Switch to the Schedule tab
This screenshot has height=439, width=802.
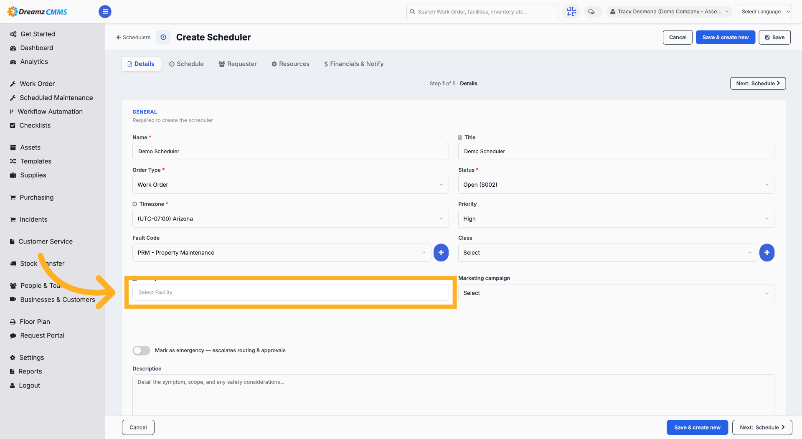point(186,64)
